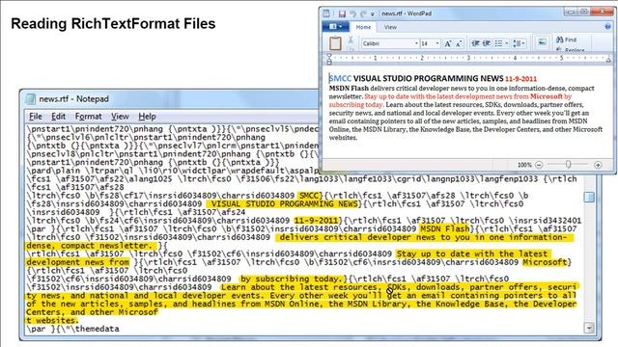Expand the font family dropdown arrow

point(416,43)
